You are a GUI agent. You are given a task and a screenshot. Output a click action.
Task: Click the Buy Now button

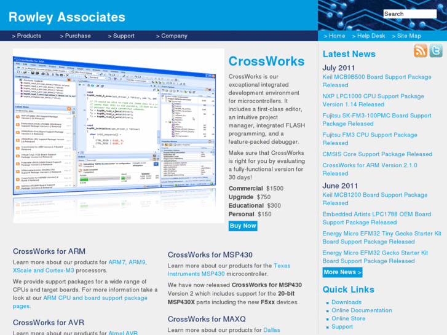[x=243, y=226]
